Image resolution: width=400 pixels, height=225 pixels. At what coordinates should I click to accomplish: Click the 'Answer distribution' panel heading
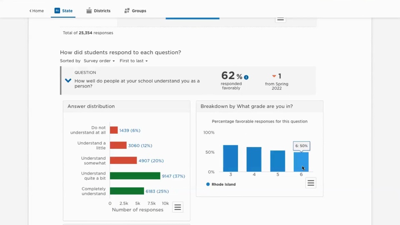91,106
